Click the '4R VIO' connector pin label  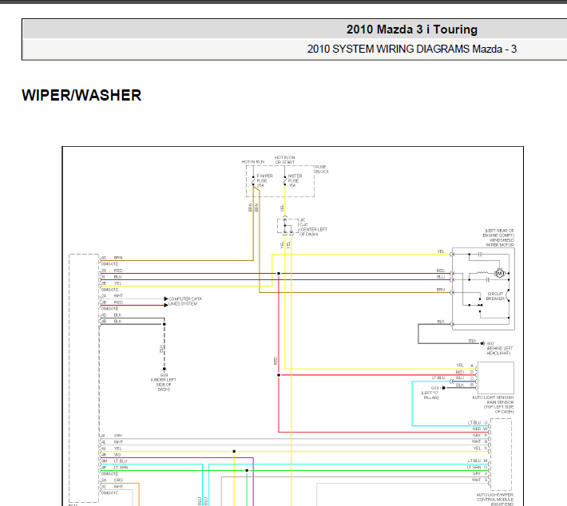[111, 455]
